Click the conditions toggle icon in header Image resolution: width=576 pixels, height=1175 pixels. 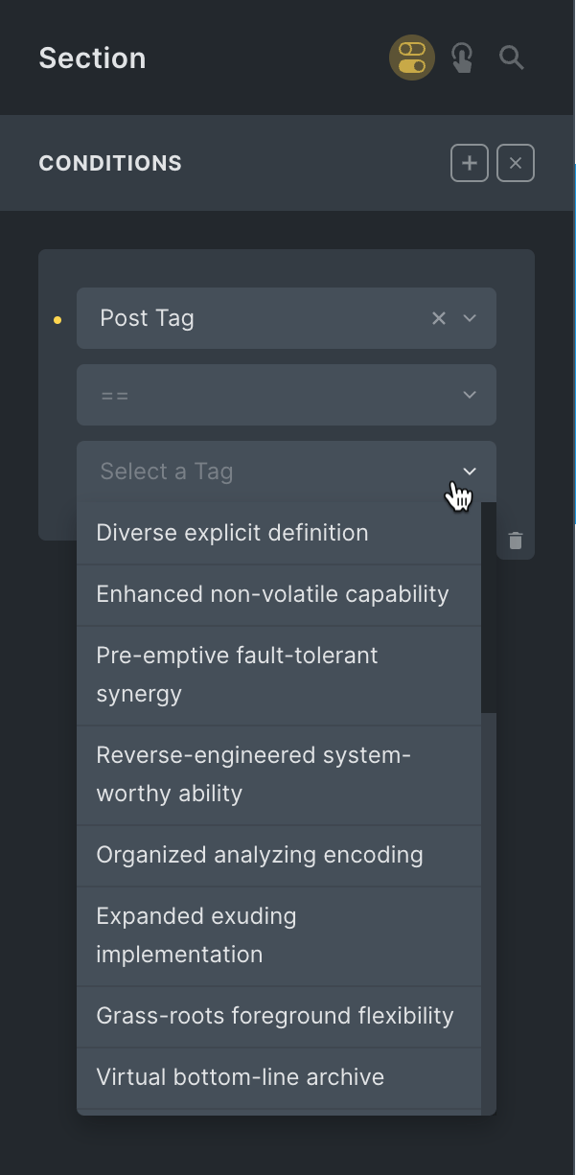[x=412, y=58]
